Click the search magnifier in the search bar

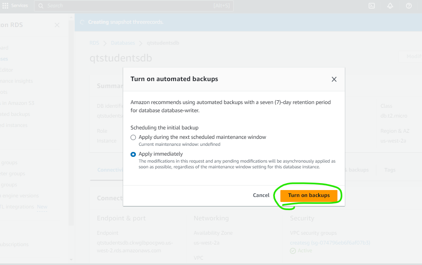[x=41, y=6]
